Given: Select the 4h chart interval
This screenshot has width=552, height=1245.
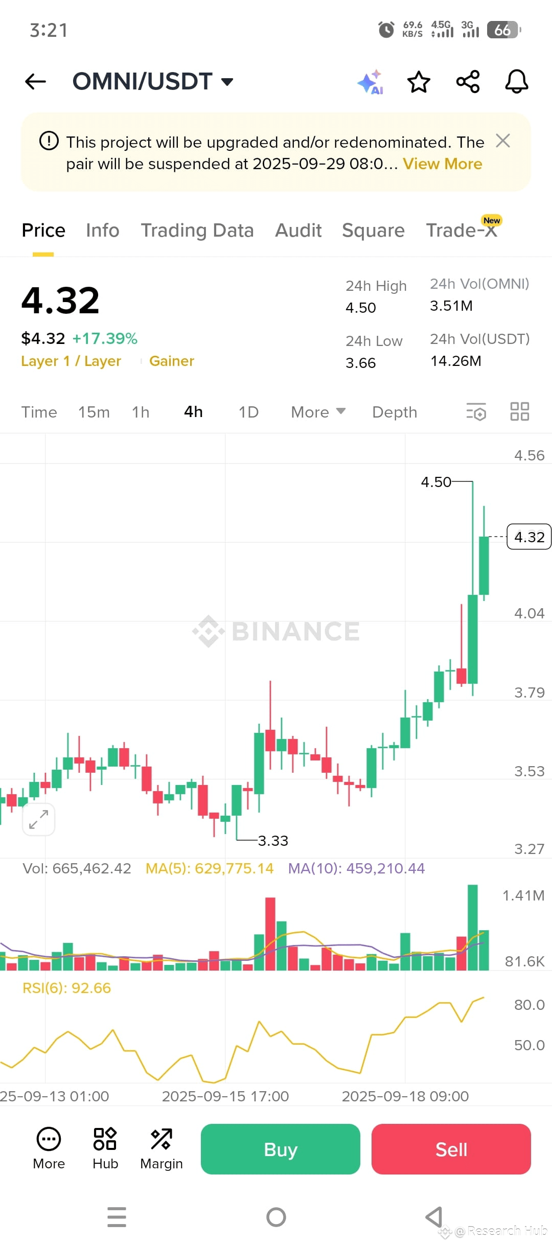Looking at the screenshot, I should (193, 412).
